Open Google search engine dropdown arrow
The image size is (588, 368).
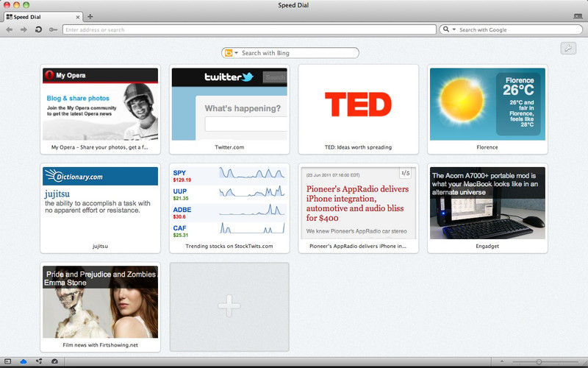453,29
